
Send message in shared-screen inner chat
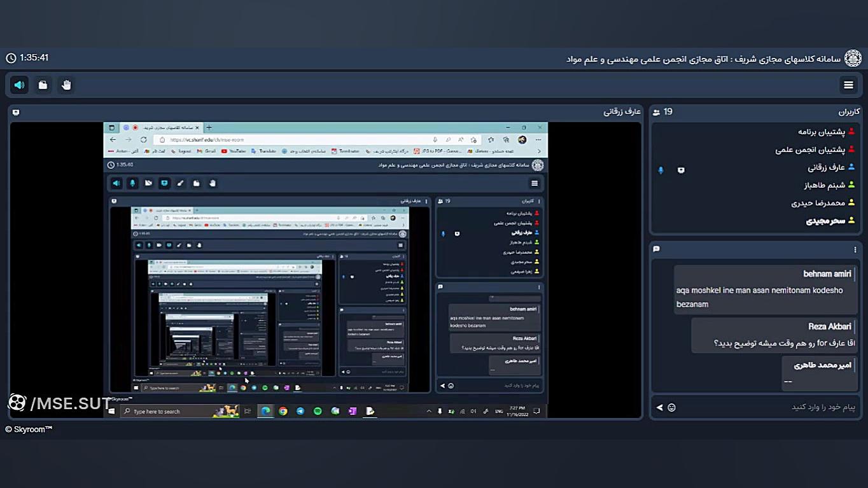[443, 386]
